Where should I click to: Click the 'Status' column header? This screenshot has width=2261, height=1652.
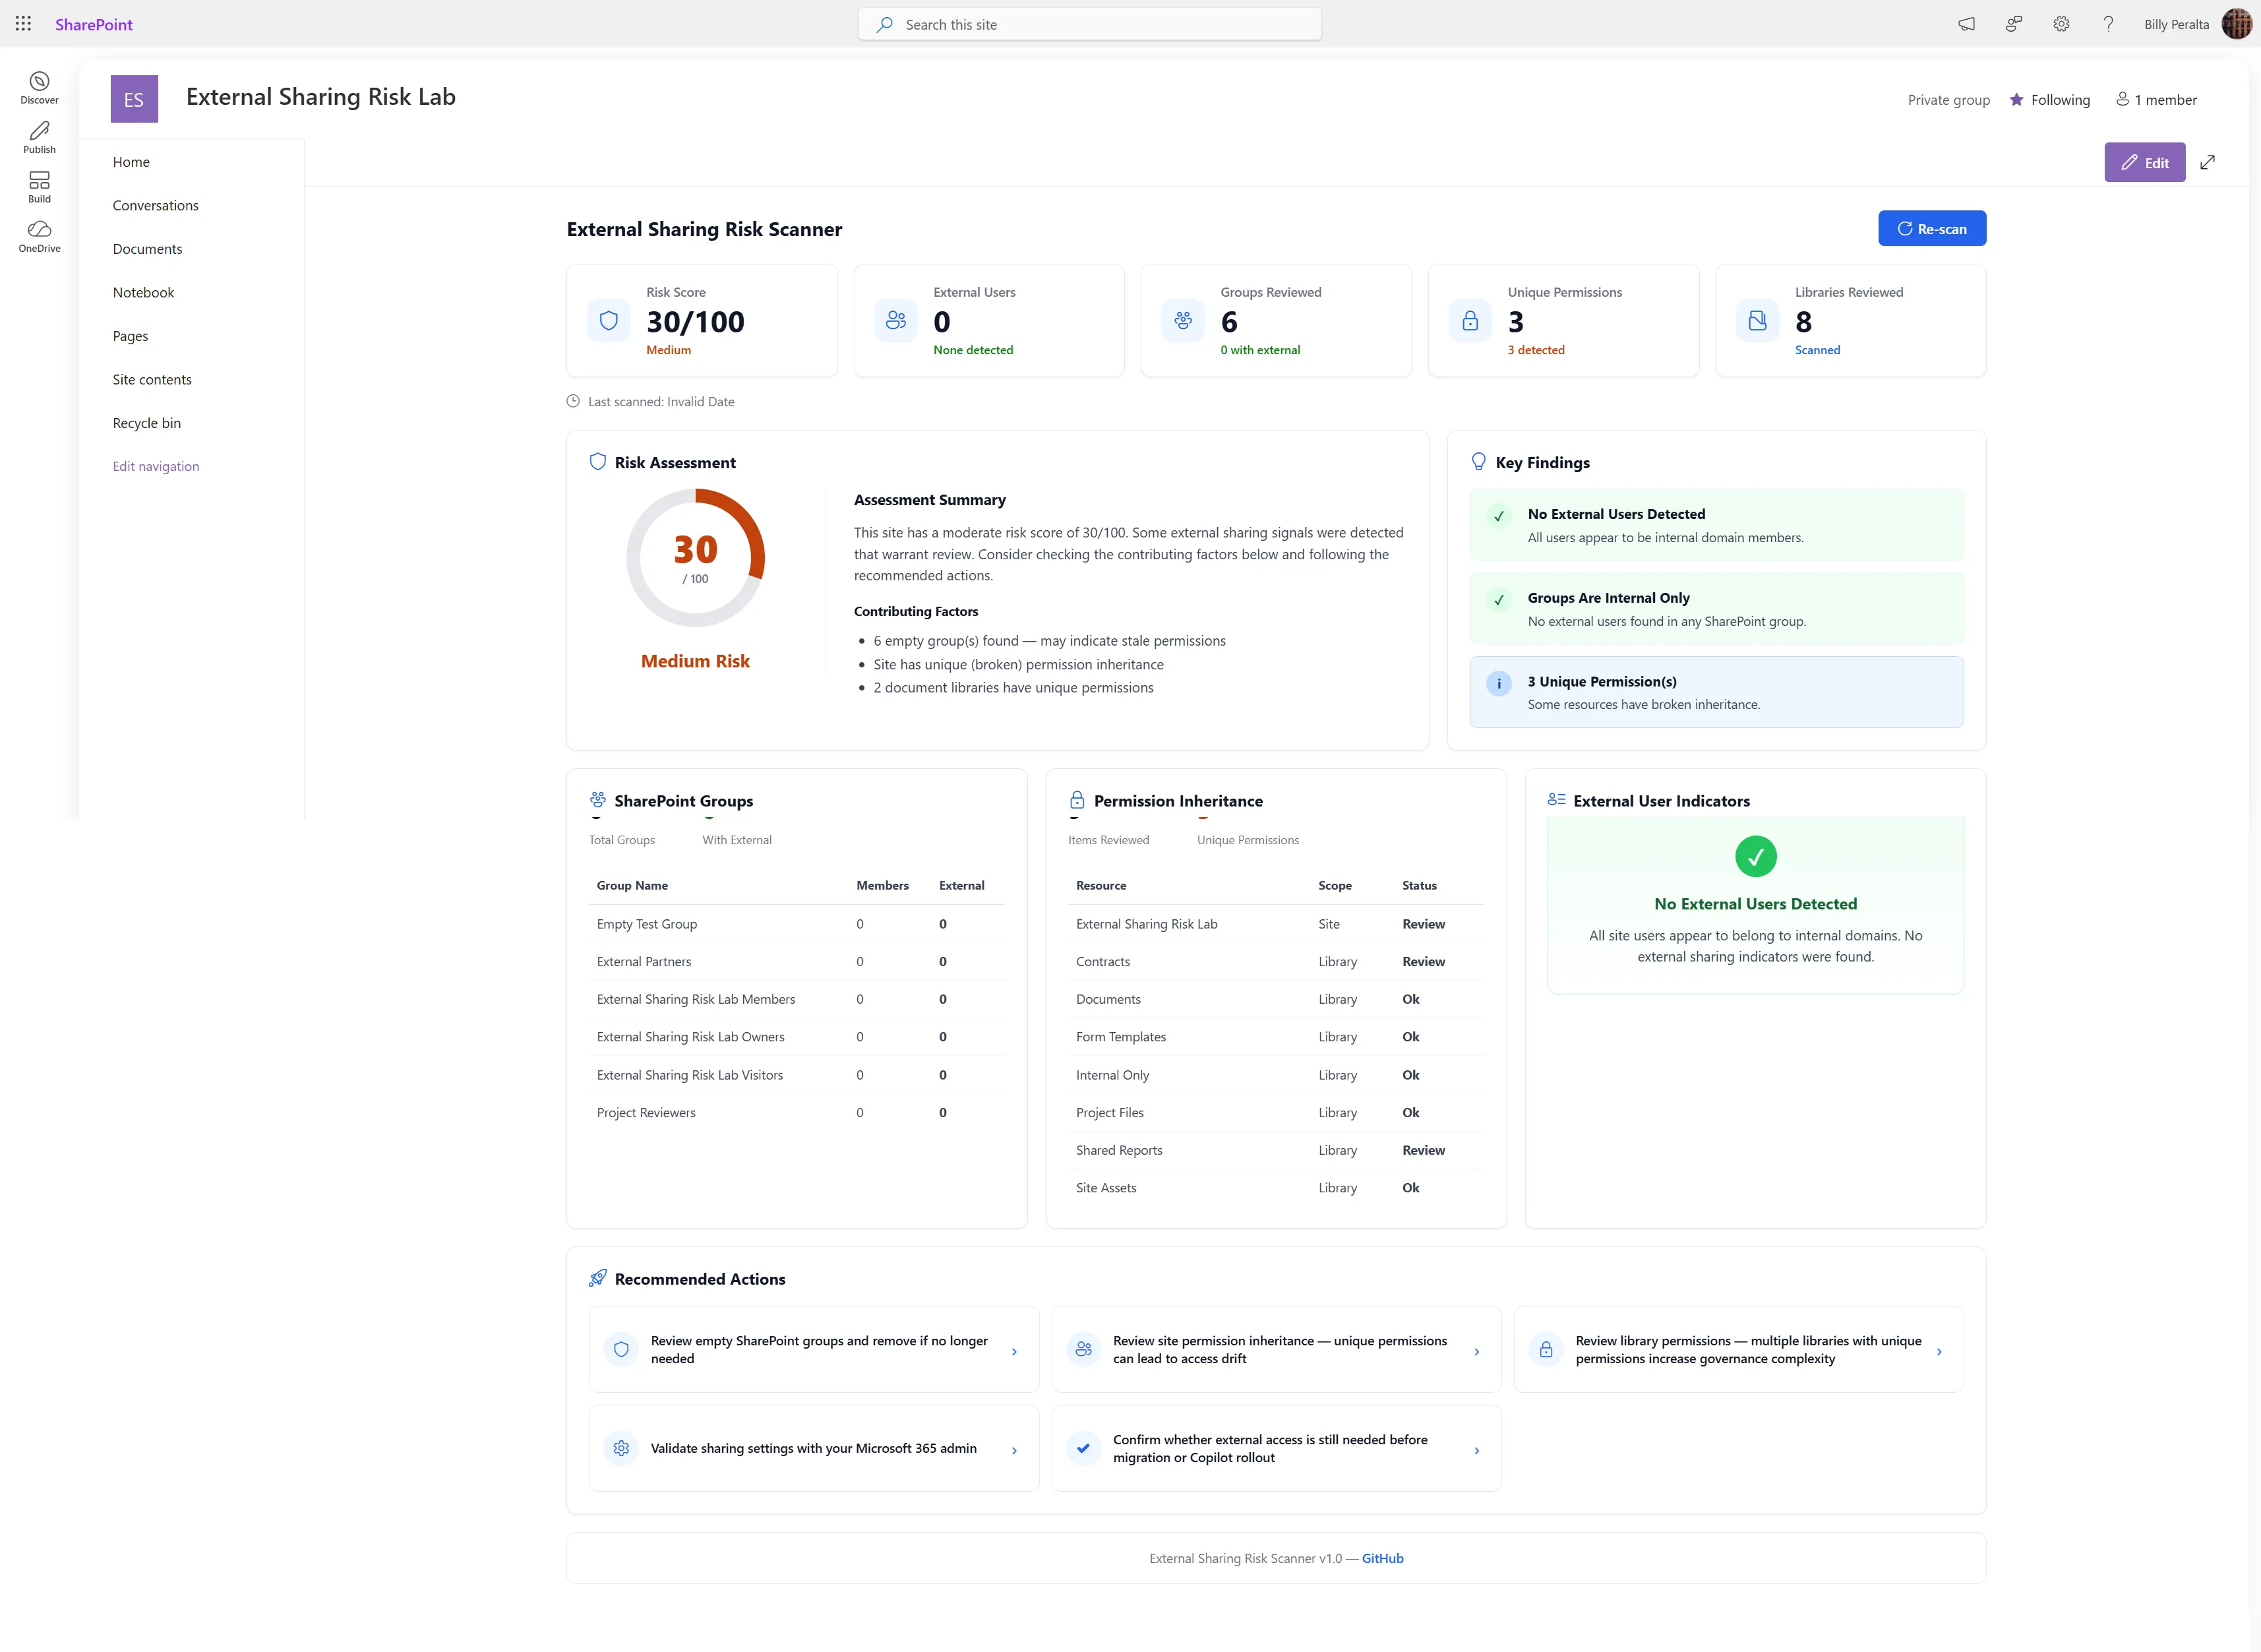tap(1418, 885)
